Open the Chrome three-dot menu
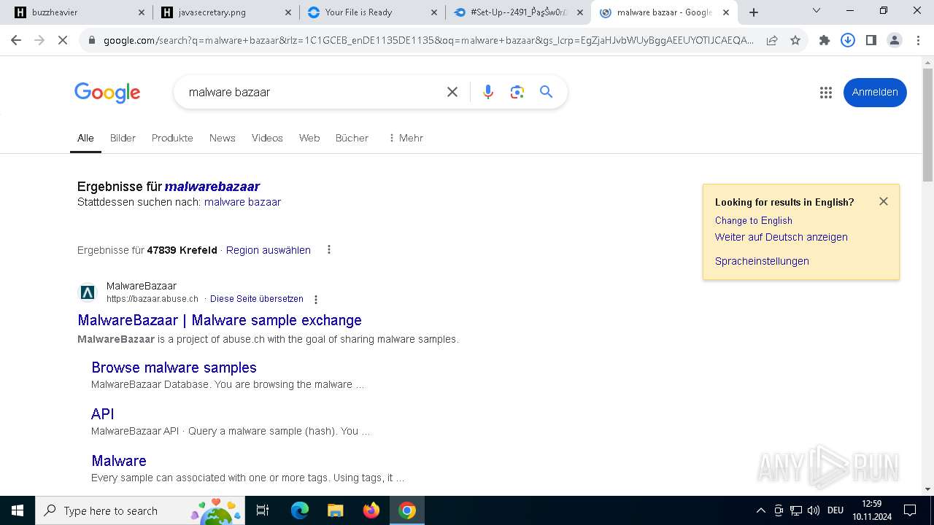 click(918, 41)
